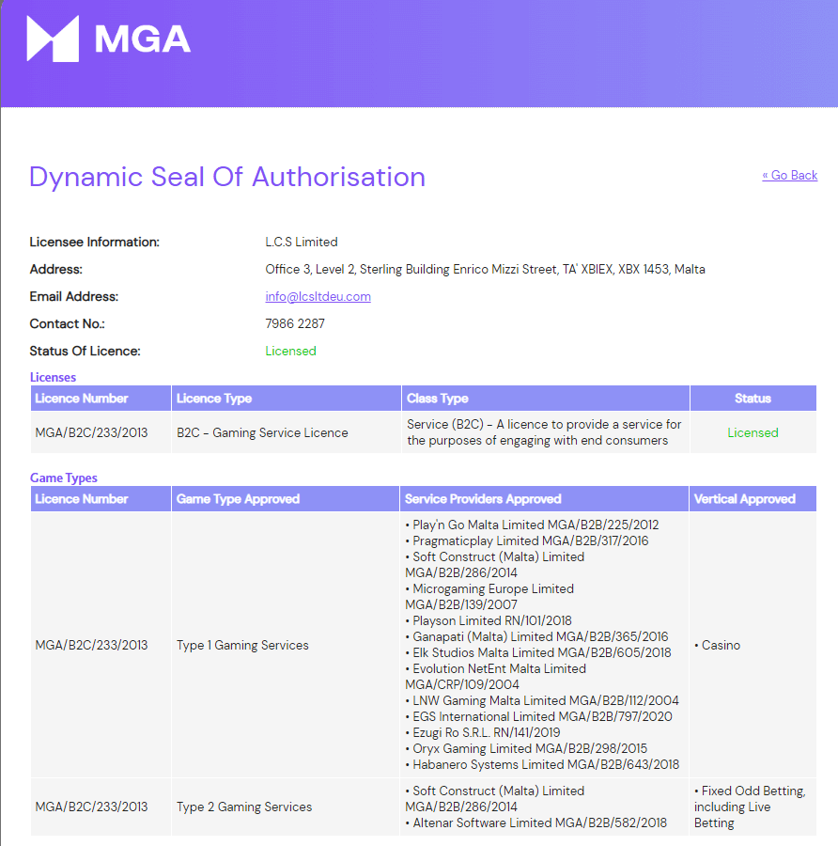Screen dimensions: 838x846
Task: Select the contact number 7986 2287
Action: pyautogui.click(x=295, y=323)
